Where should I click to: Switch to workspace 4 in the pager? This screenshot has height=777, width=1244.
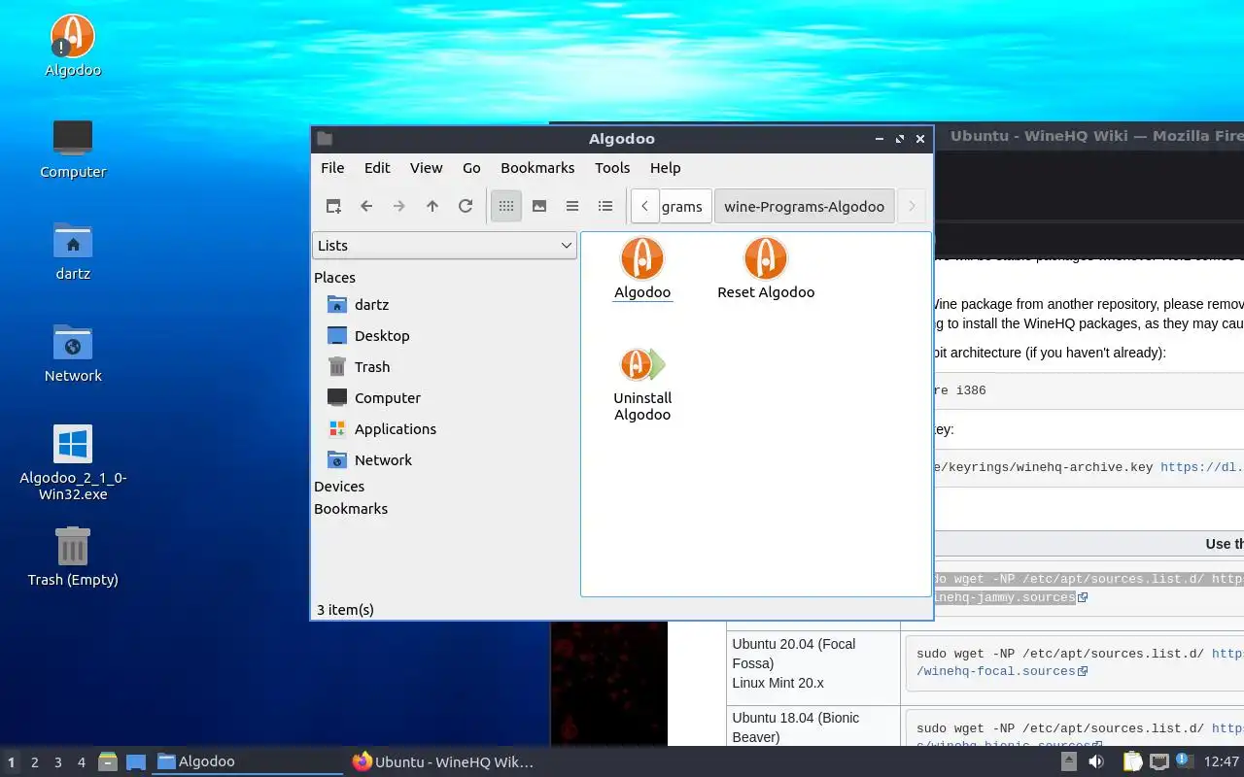pyautogui.click(x=82, y=762)
